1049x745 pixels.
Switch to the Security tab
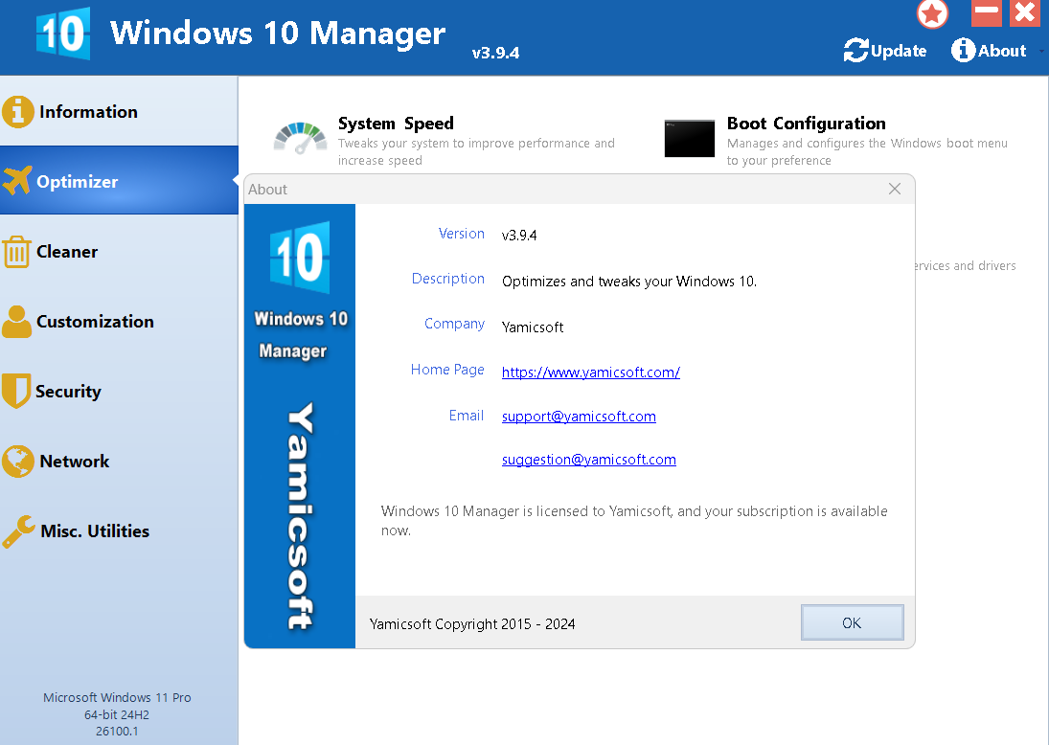[119, 392]
